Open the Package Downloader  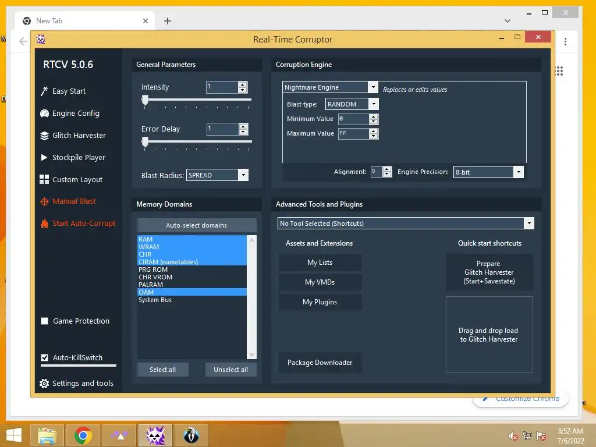[320, 363]
